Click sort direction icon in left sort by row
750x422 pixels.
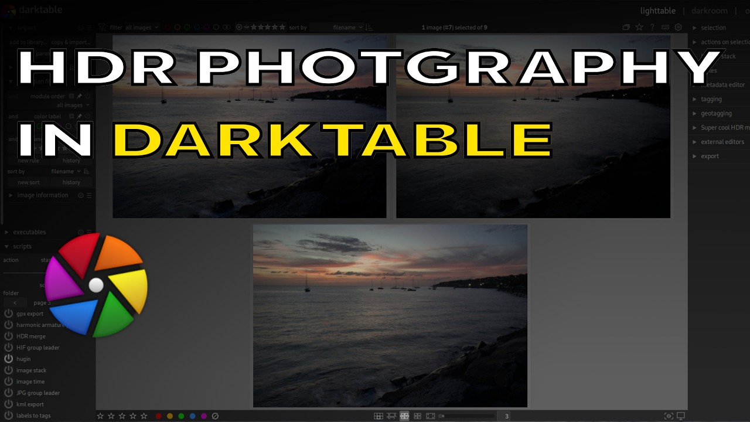(87, 171)
